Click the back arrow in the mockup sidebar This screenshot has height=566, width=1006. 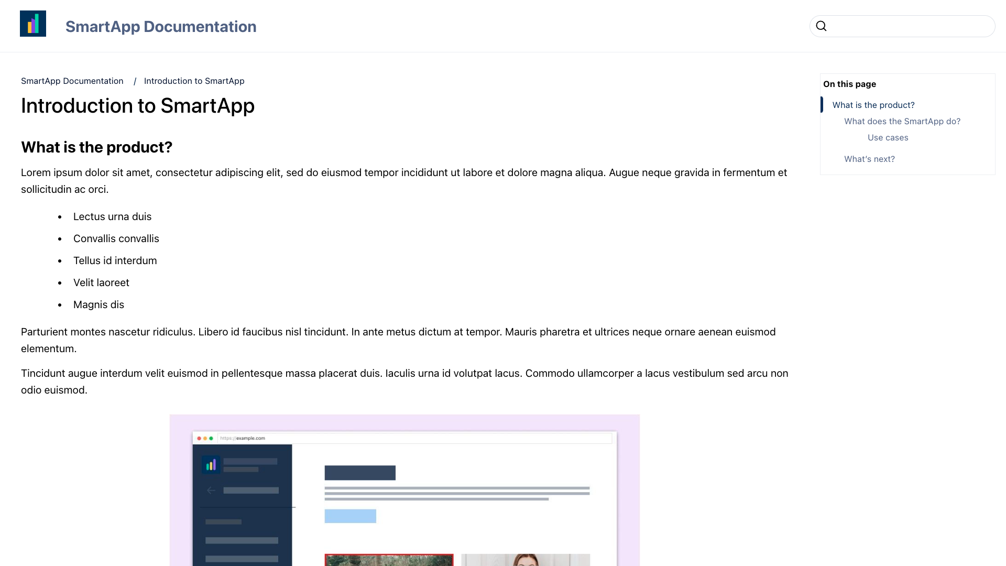click(211, 491)
